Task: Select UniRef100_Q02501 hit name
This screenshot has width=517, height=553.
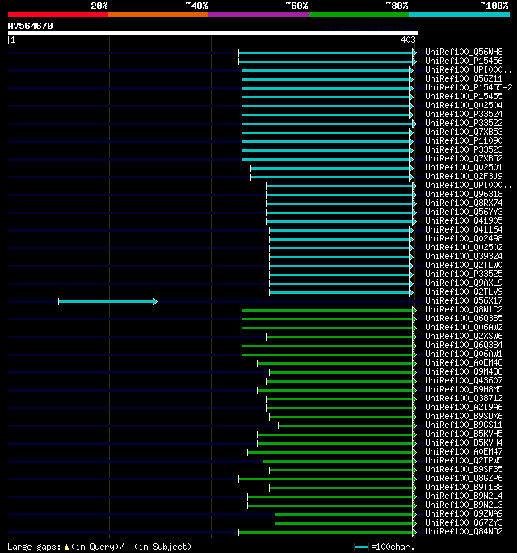Action: click(464, 168)
